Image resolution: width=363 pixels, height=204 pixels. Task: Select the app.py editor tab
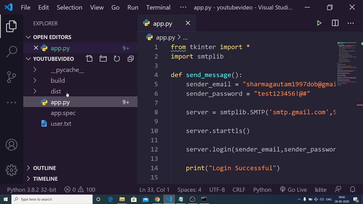point(162,23)
